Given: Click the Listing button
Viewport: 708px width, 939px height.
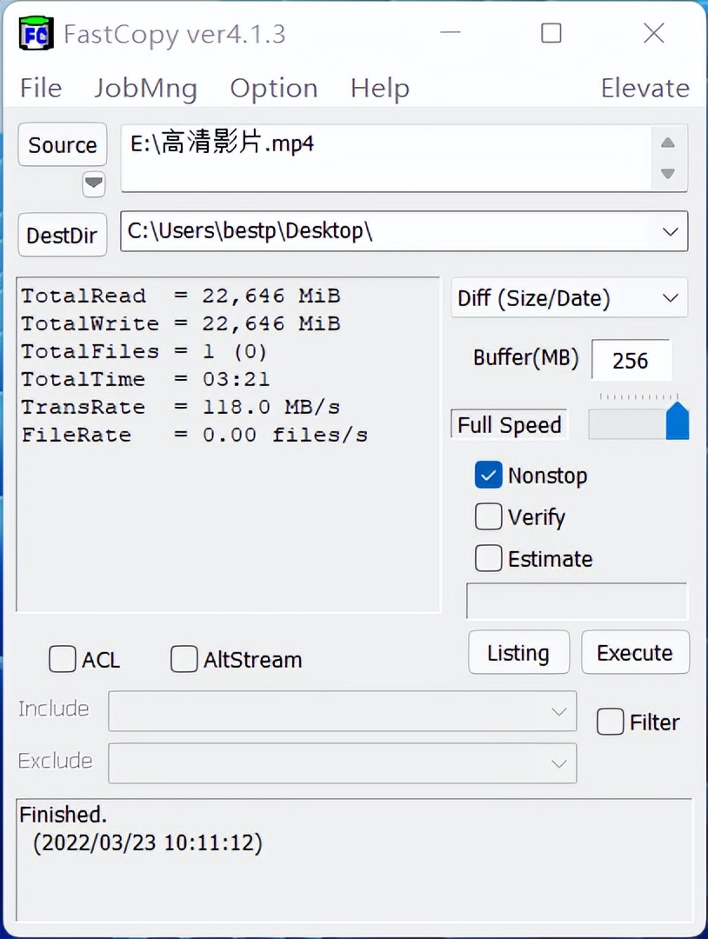Looking at the screenshot, I should pos(518,652).
